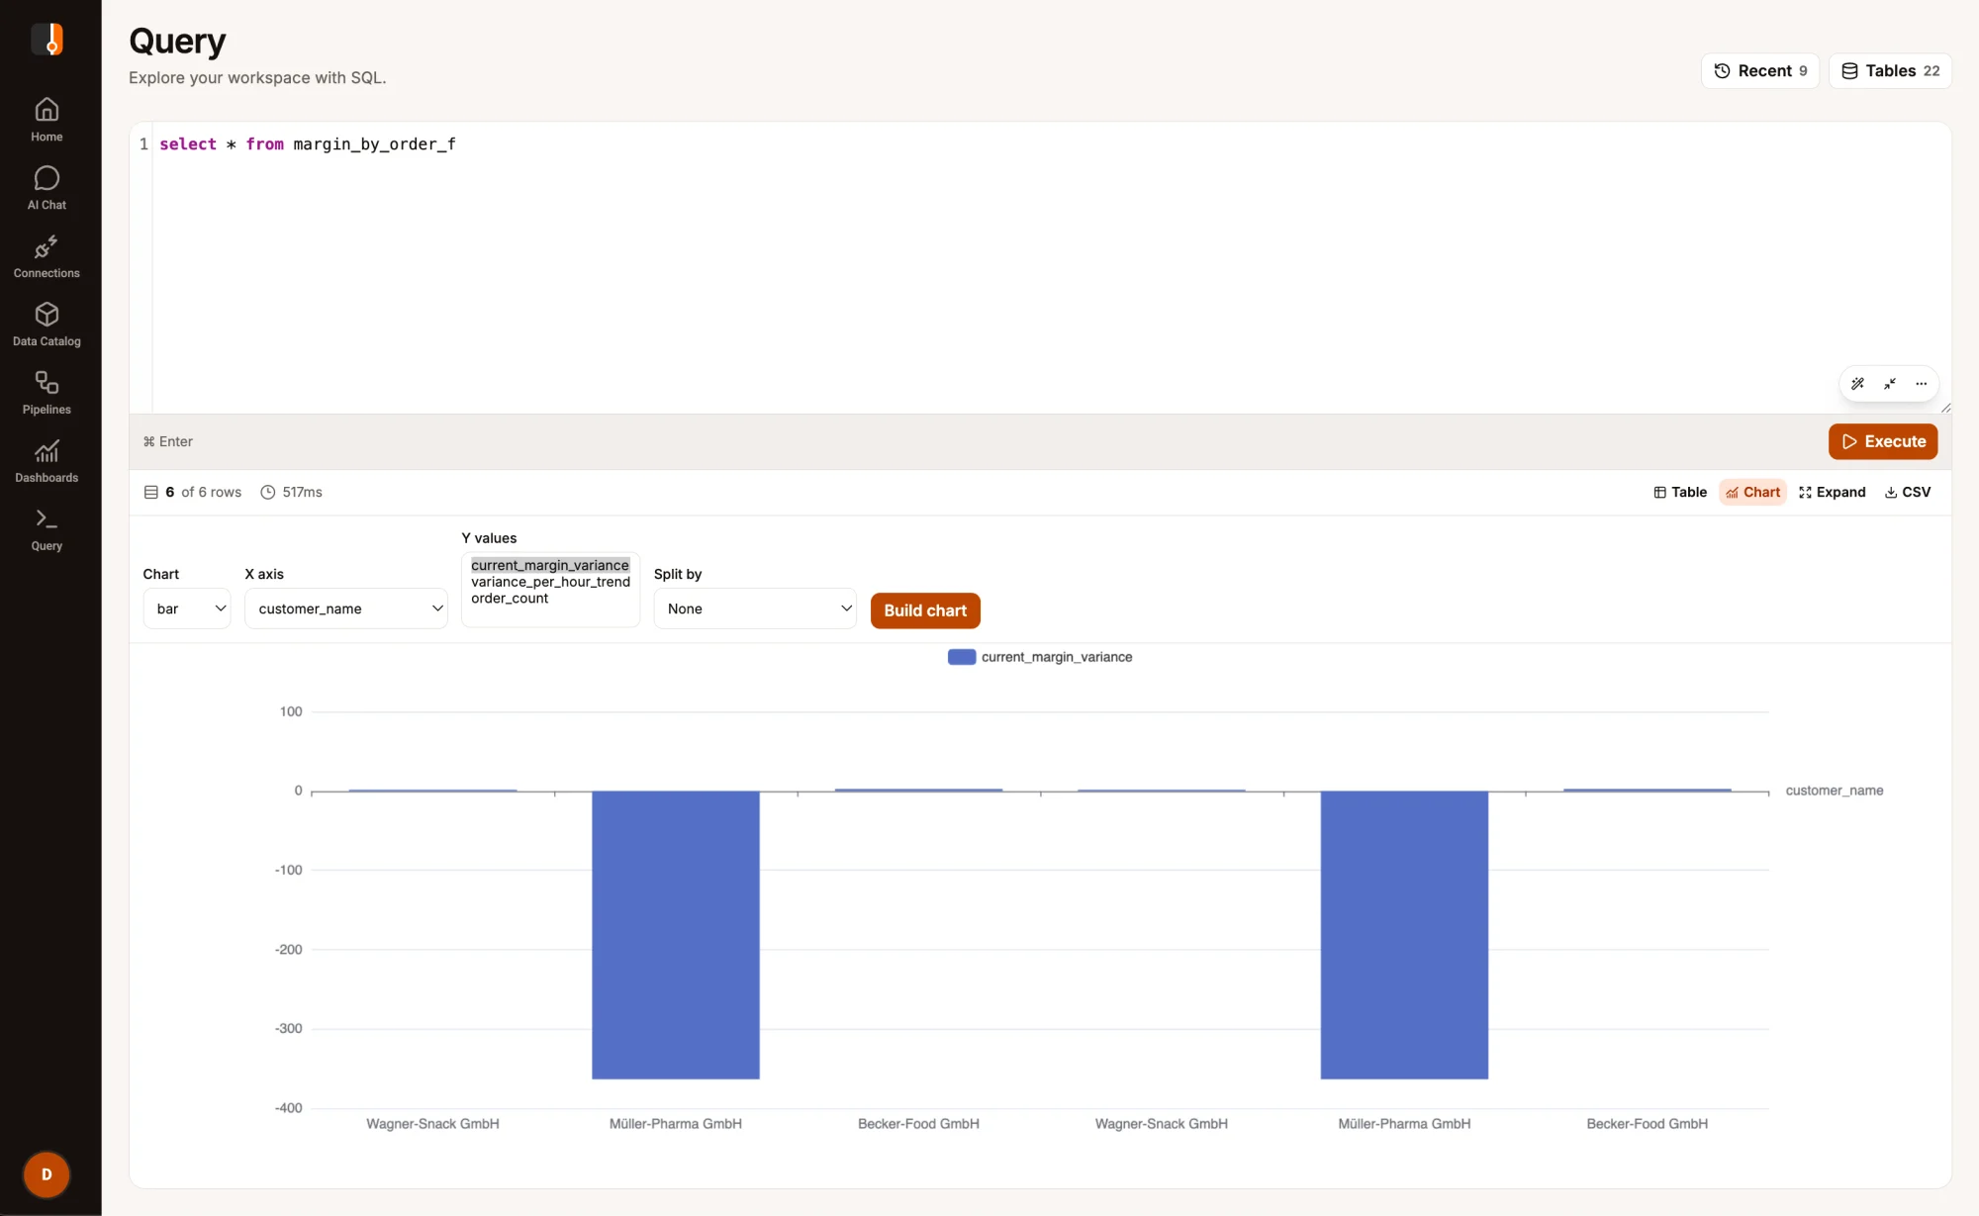
Task: Open the Connections page
Action: coord(47,256)
